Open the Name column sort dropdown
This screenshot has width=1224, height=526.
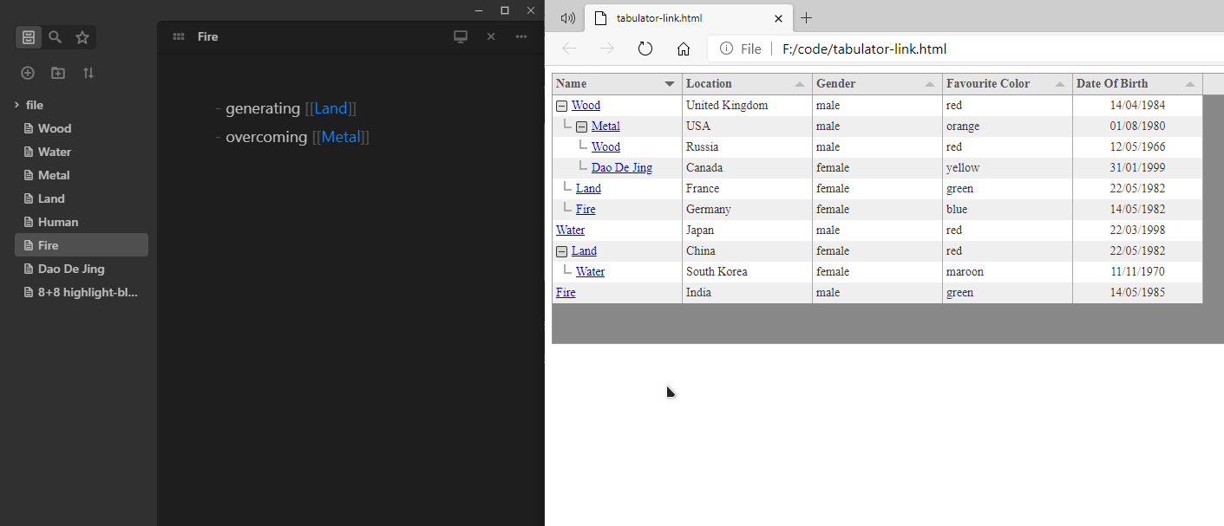pos(669,83)
